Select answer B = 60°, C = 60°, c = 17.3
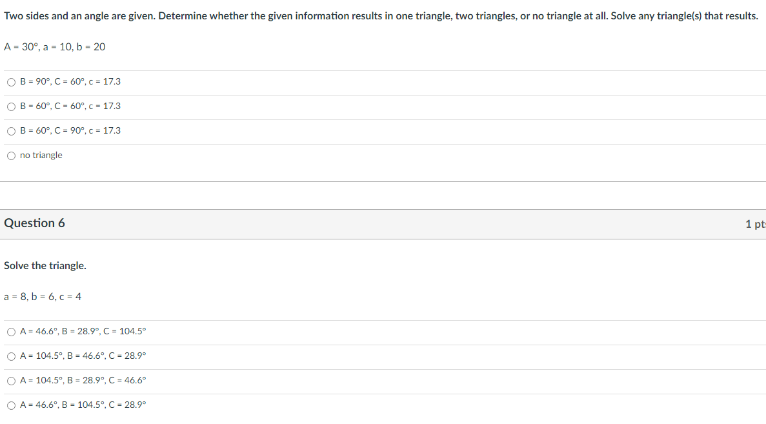766x424 pixels. tap(12, 106)
